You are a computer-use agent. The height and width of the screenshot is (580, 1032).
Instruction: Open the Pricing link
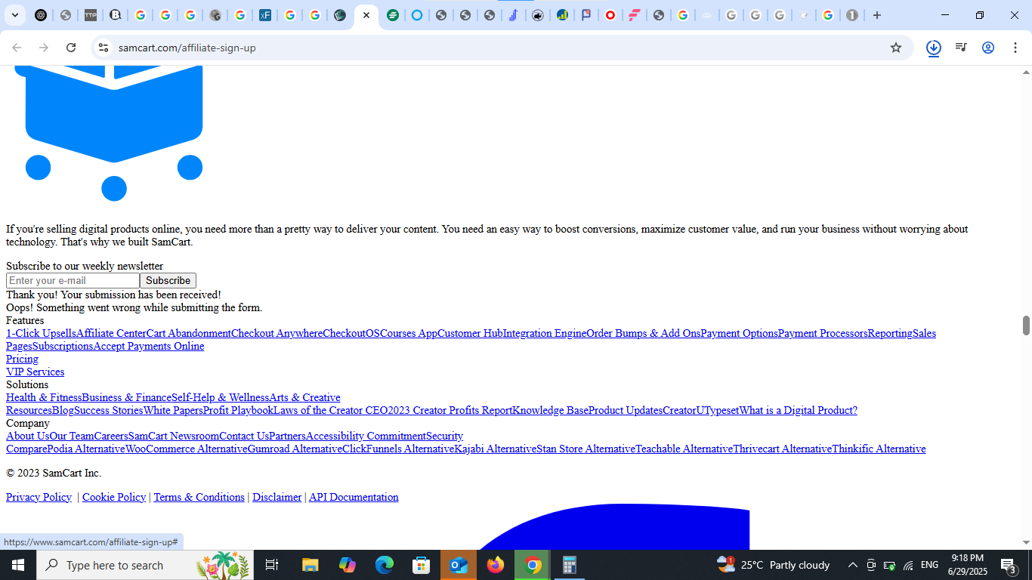point(22,359)
